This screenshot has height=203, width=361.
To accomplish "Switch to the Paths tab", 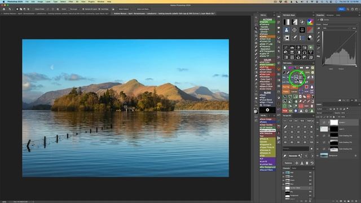I will coord(294,168).
